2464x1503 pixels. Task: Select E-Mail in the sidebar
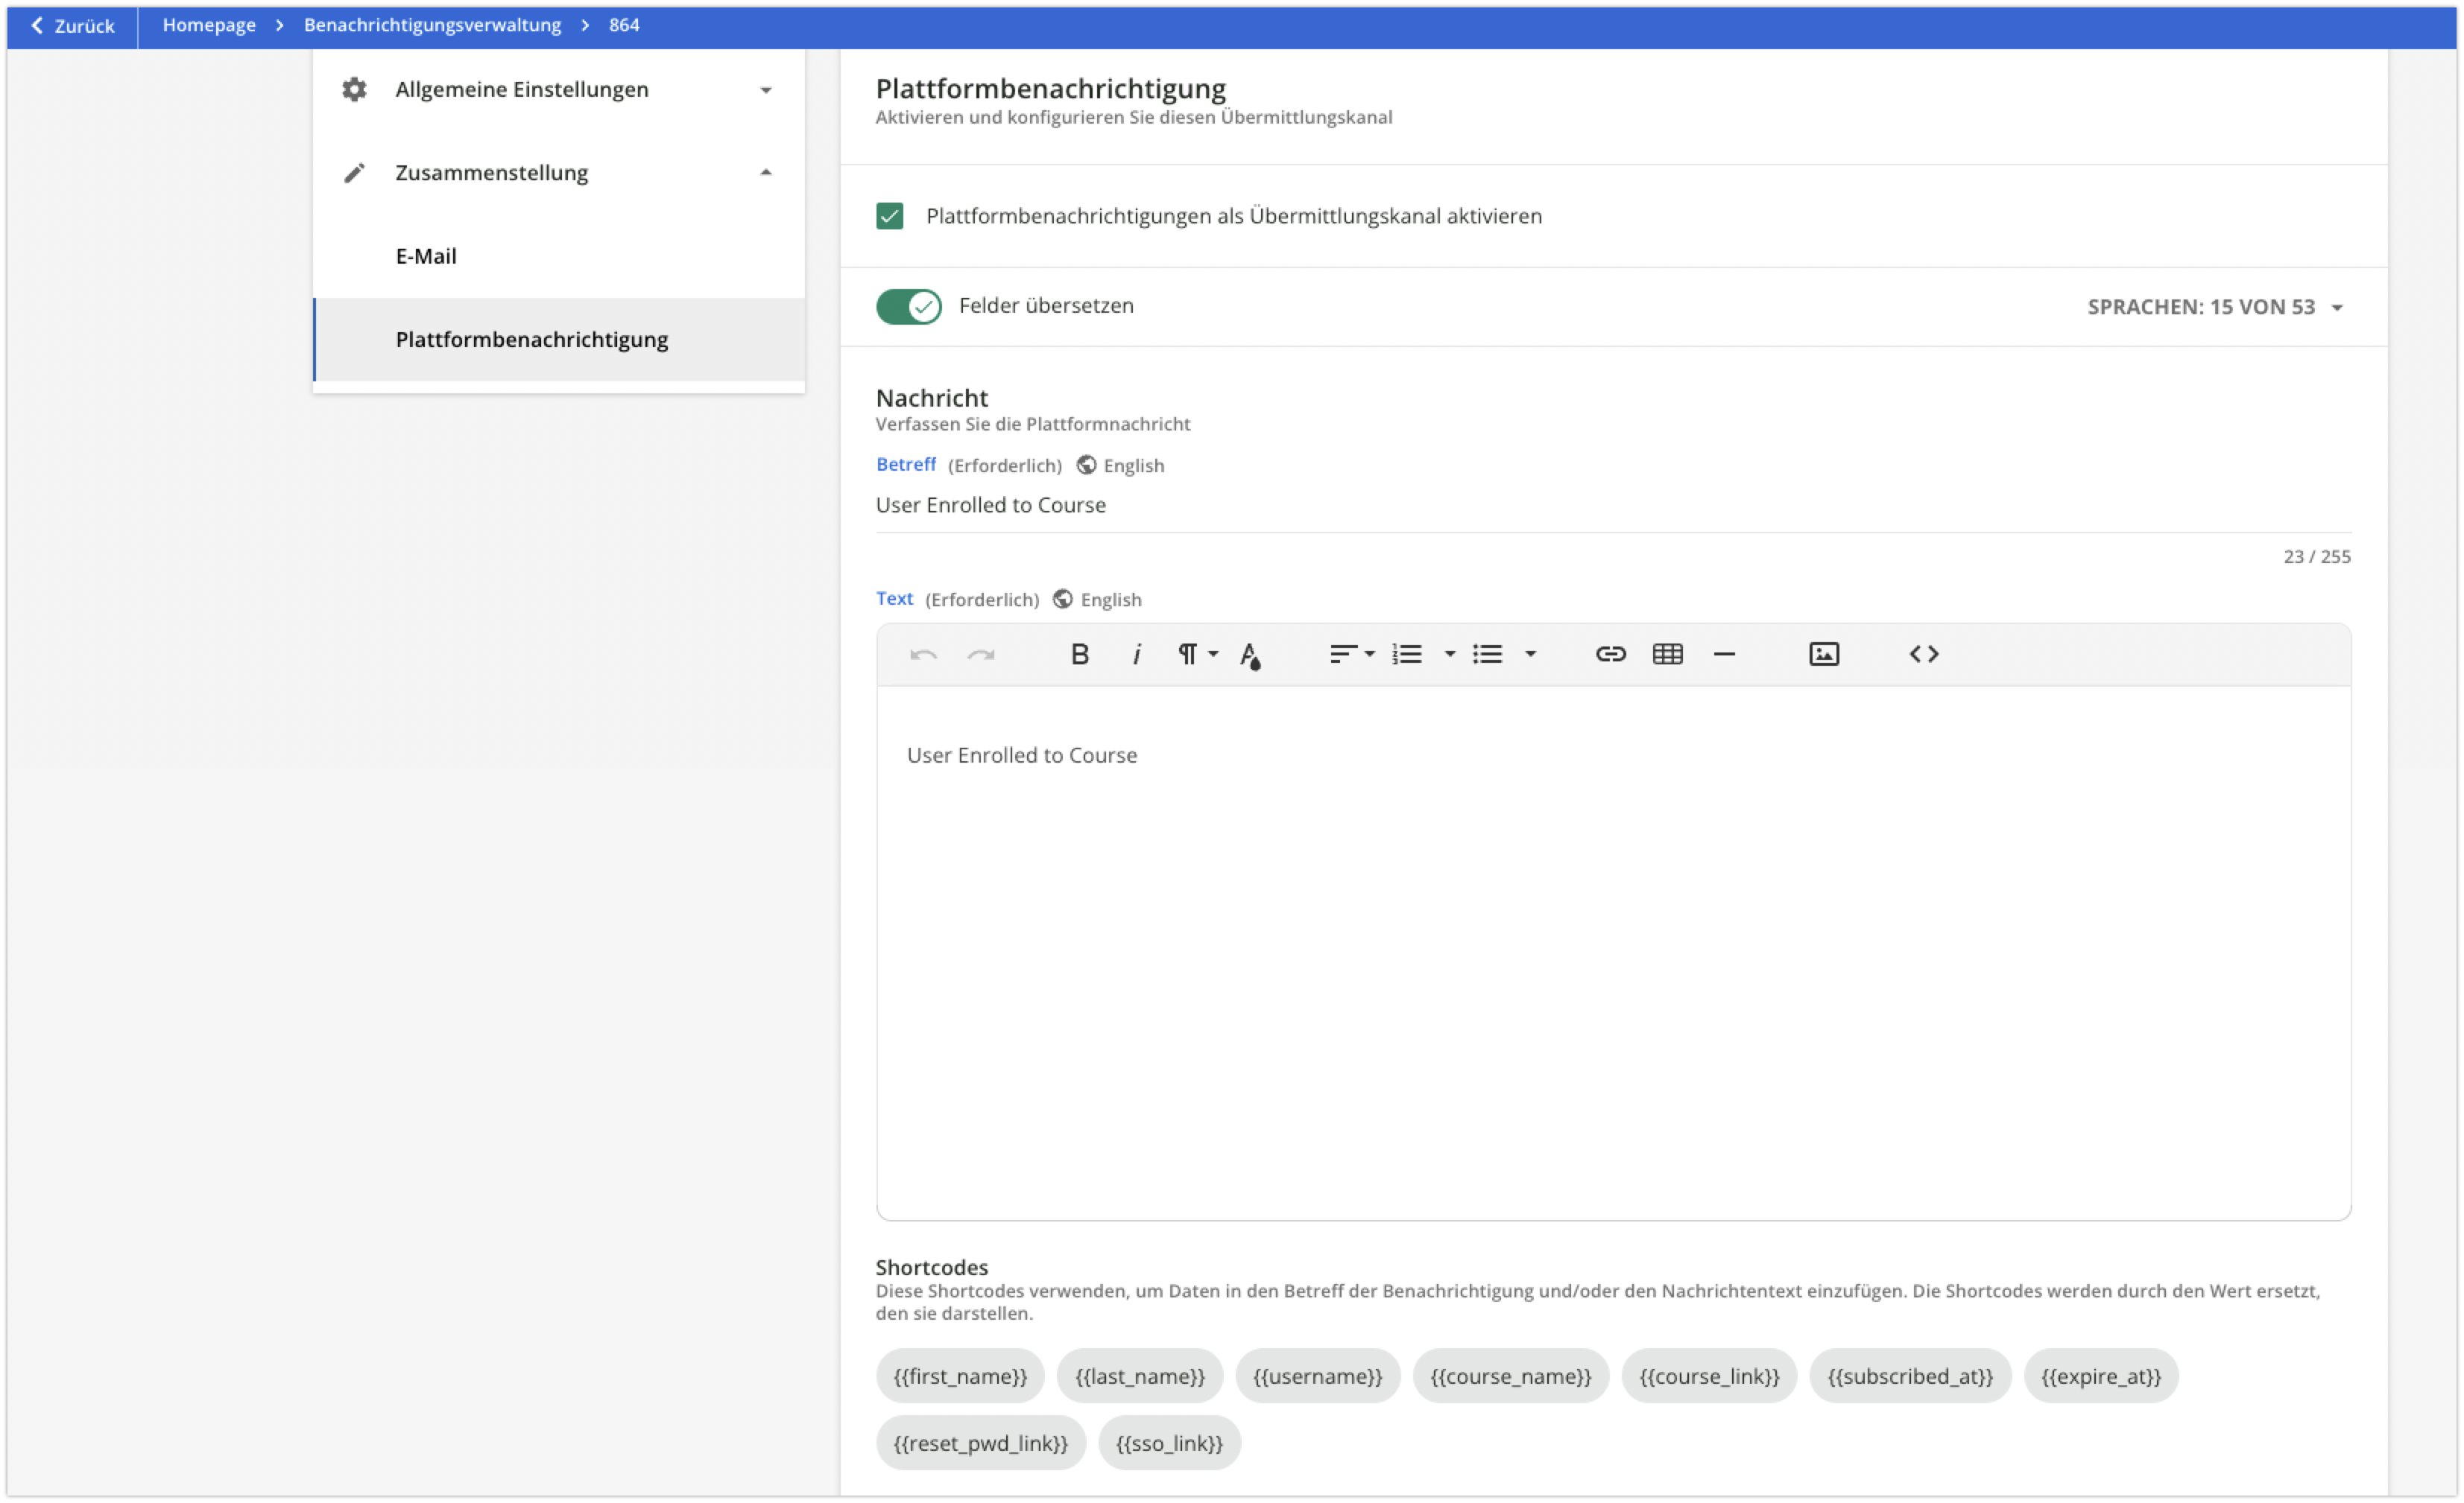tap(559, 255)
